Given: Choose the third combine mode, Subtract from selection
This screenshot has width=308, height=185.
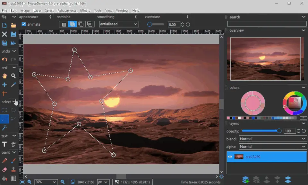Looking at the screenshot, I should point(81,24).
